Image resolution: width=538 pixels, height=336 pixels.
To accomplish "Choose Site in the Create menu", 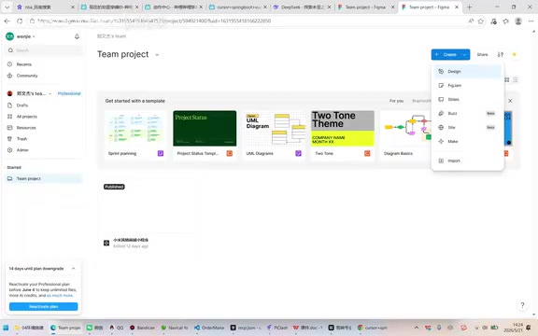I will [x=467, y=128].
